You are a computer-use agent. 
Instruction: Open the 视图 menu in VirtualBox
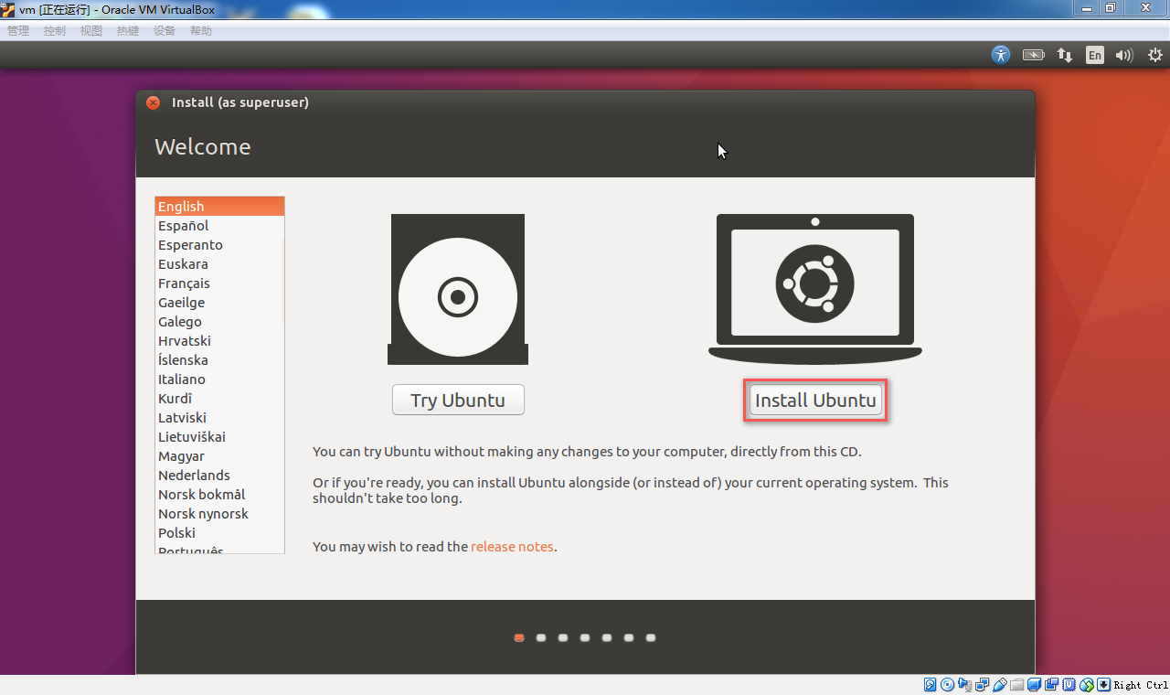tap(90, 30)
